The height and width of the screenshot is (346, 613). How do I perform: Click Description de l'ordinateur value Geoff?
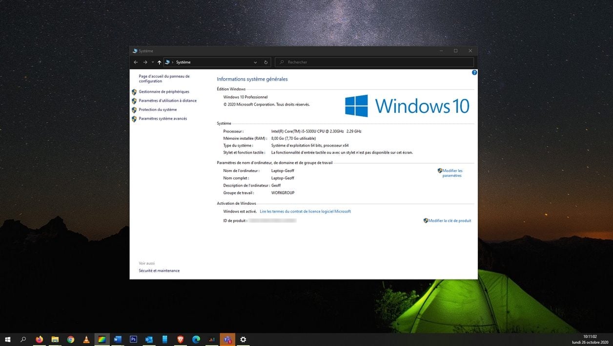pos(276,186)
